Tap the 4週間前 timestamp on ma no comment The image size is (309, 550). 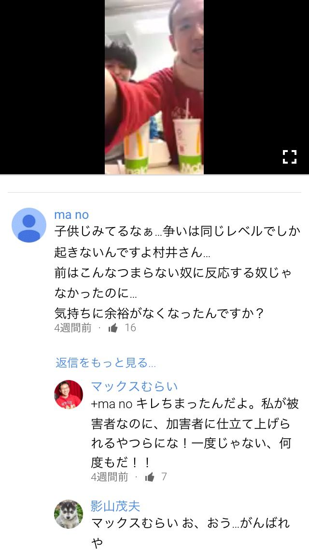coord(73,328)
